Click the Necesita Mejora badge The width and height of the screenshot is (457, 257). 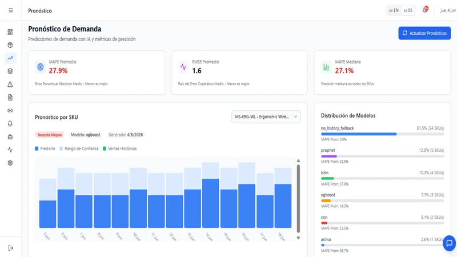click(x=50, y=135)
